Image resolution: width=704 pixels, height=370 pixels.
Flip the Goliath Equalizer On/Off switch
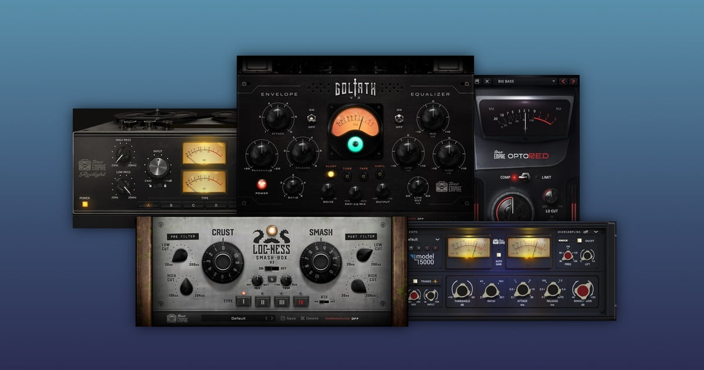(x=399, y=118)
